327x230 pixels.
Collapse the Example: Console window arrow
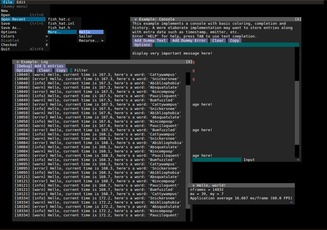point(136,19)
